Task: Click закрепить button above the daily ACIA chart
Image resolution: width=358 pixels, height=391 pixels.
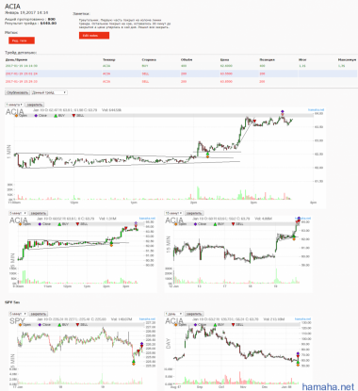Action: pyautogui.click(x=194, y=314)
